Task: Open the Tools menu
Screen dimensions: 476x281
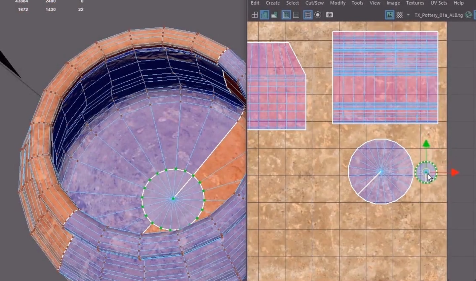Action: click(357, 3)
